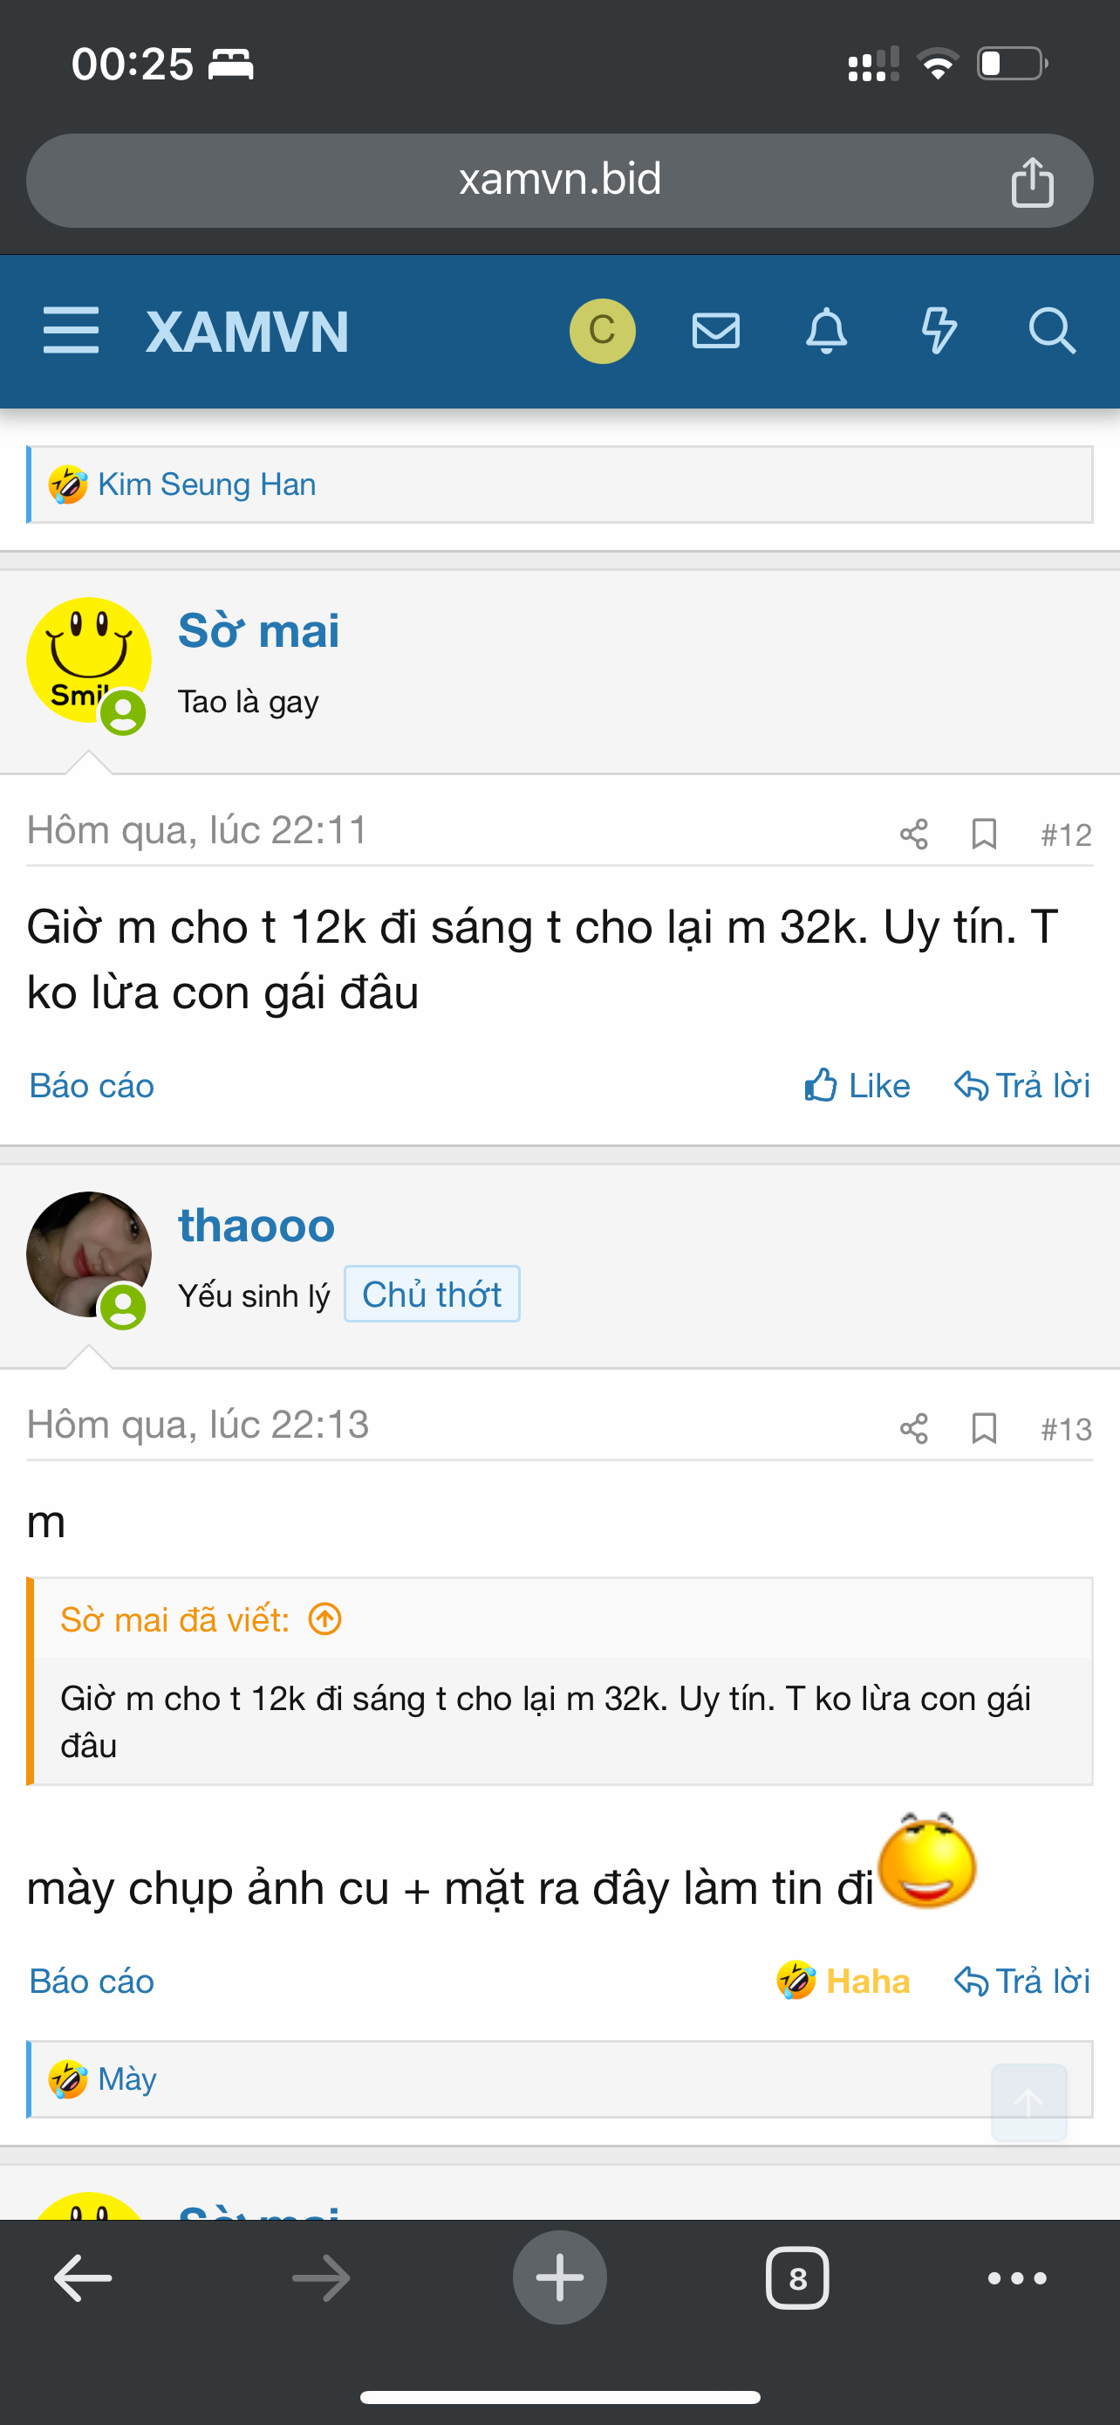Tap the xamvn.bid address bar

point(559,180)
